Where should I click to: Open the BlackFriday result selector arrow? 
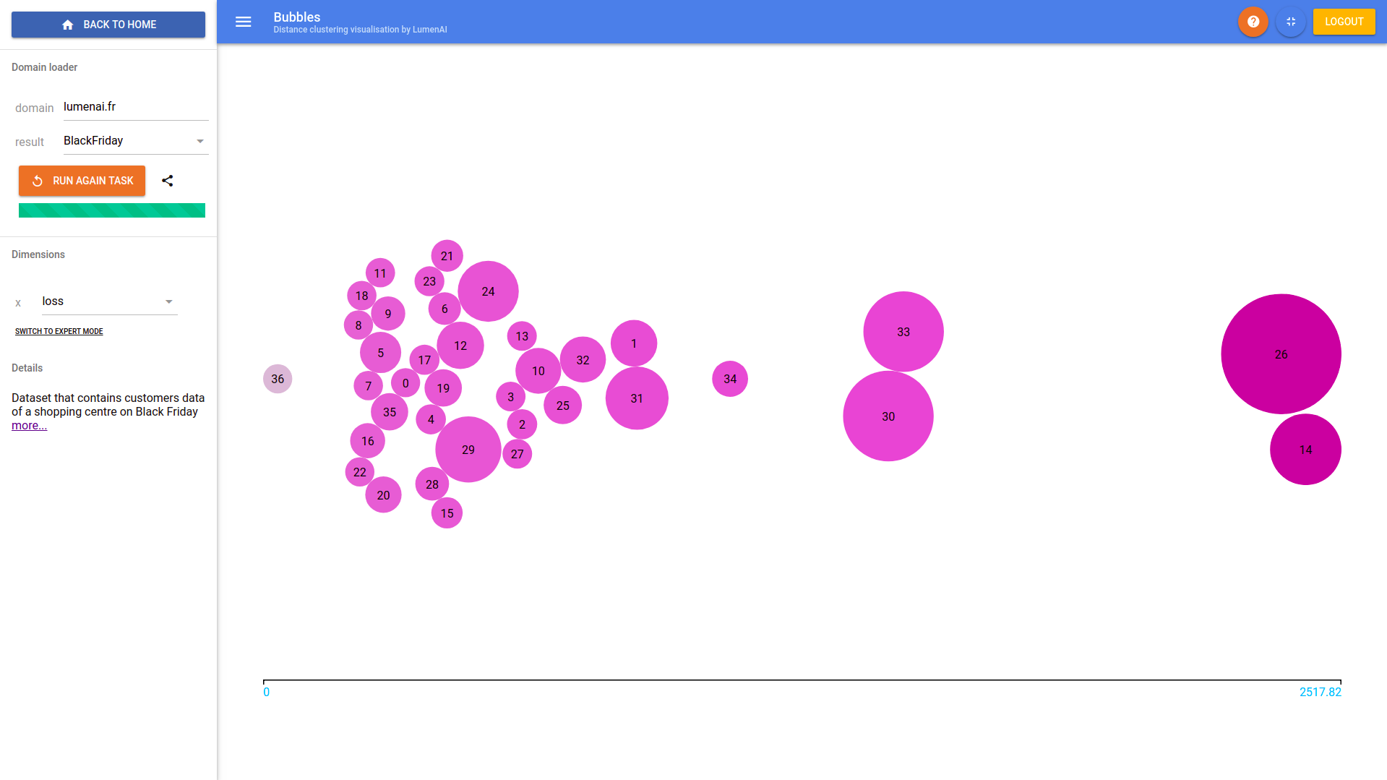pyautogui.click(x=200, y=140)
